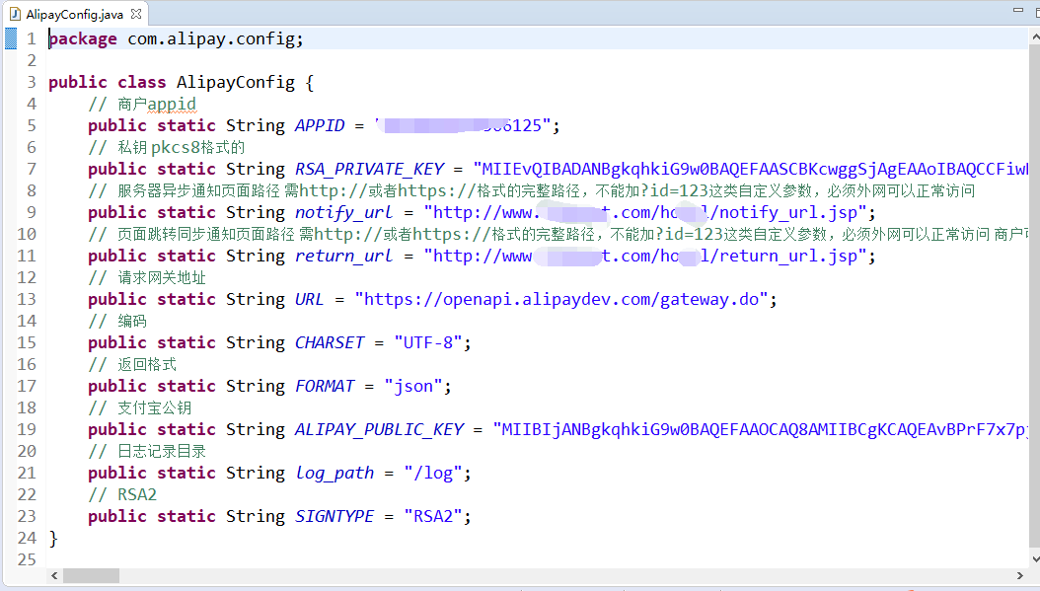Click the '// 编码' comment
Image resolution: width=1040 pixels, height=591 pixels.
click(117, 321)
